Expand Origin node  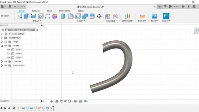[x=2, y=42]
